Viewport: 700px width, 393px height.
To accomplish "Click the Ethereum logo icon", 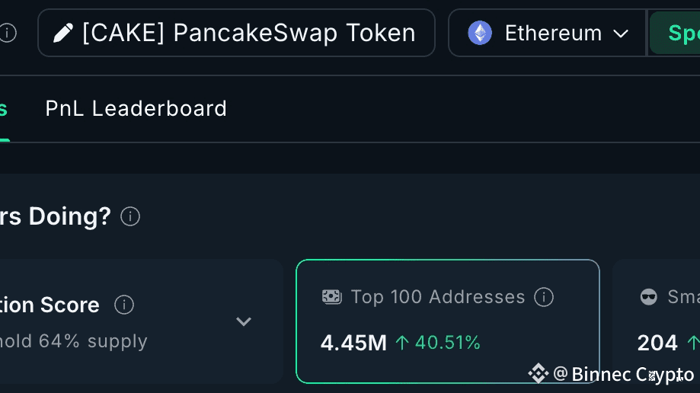I will click(x=480, y=33).
